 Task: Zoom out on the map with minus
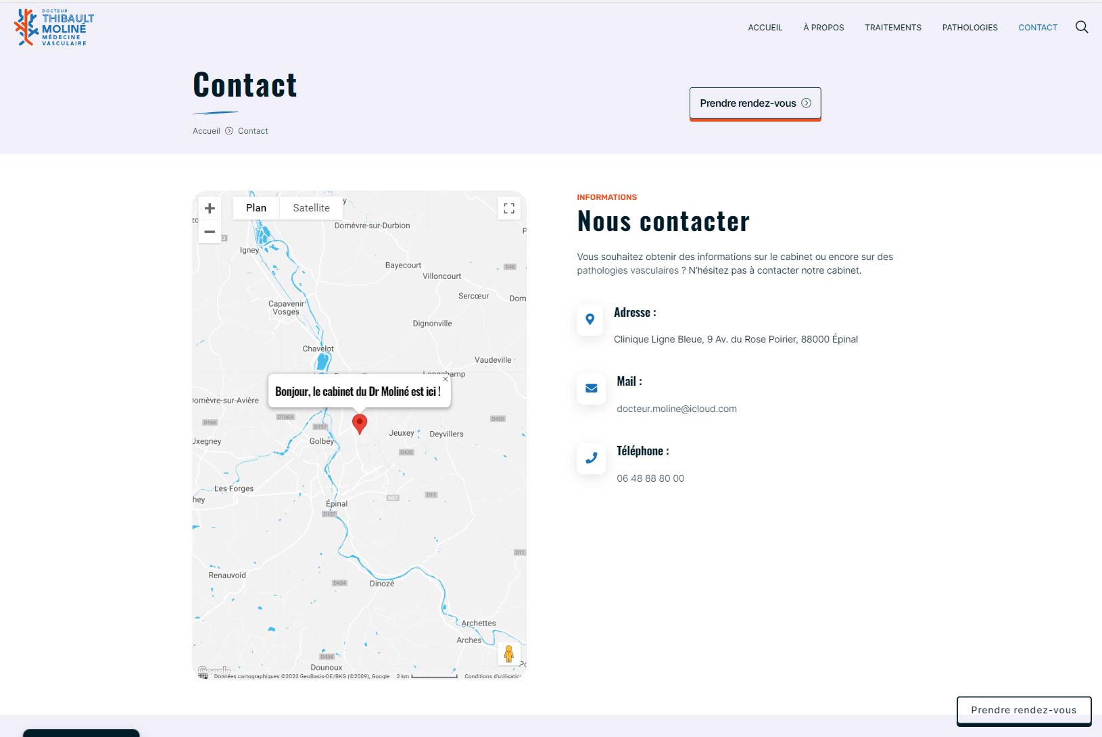click(x=210, y=232)
